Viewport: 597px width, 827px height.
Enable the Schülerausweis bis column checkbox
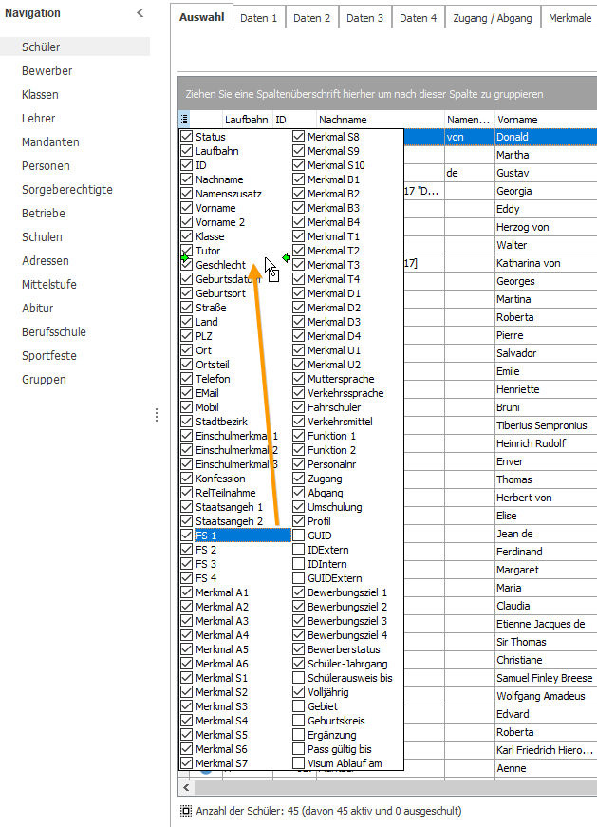point(298,678)
